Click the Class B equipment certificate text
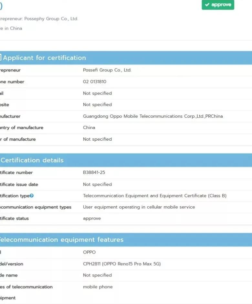The width and height of the screenshot is (252, 304). coord(155,196)
